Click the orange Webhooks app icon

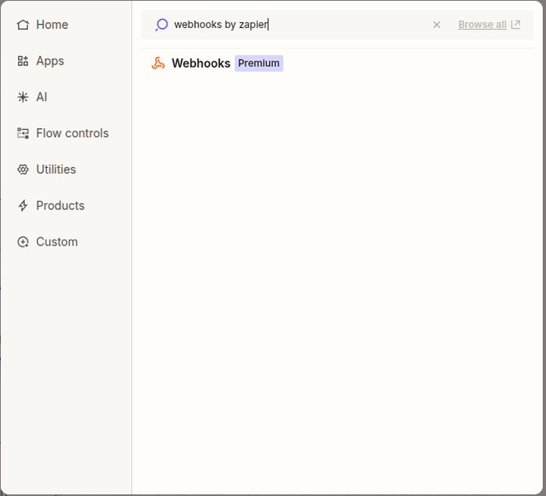tap(158, 64)
